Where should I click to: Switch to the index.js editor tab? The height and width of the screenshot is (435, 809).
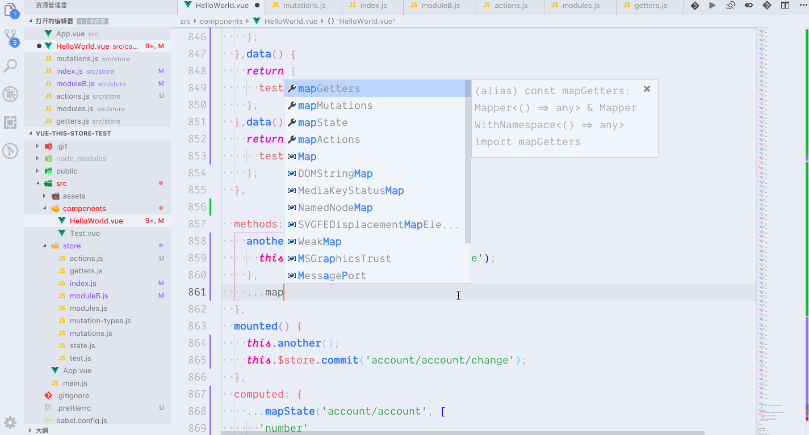(x=372, y=6)
